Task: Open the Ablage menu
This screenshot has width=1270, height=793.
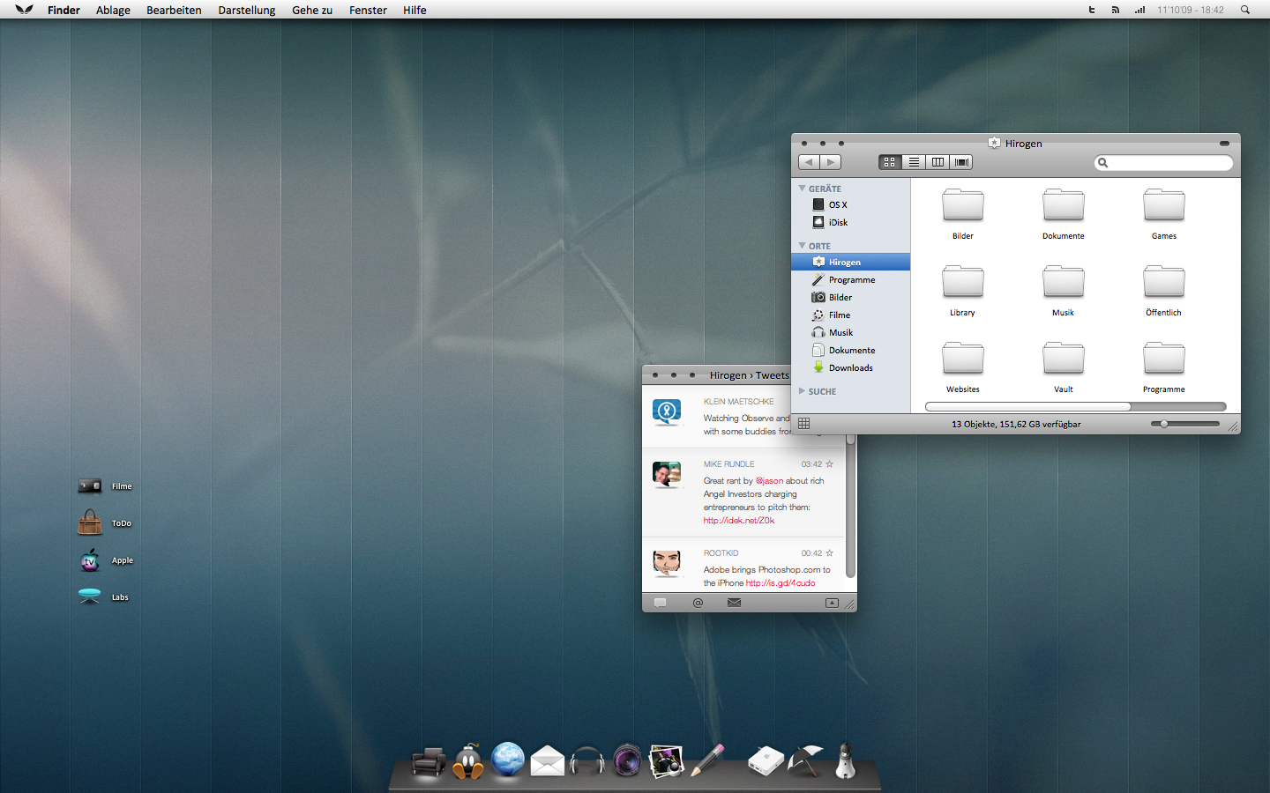Action: tap(113, 10)
